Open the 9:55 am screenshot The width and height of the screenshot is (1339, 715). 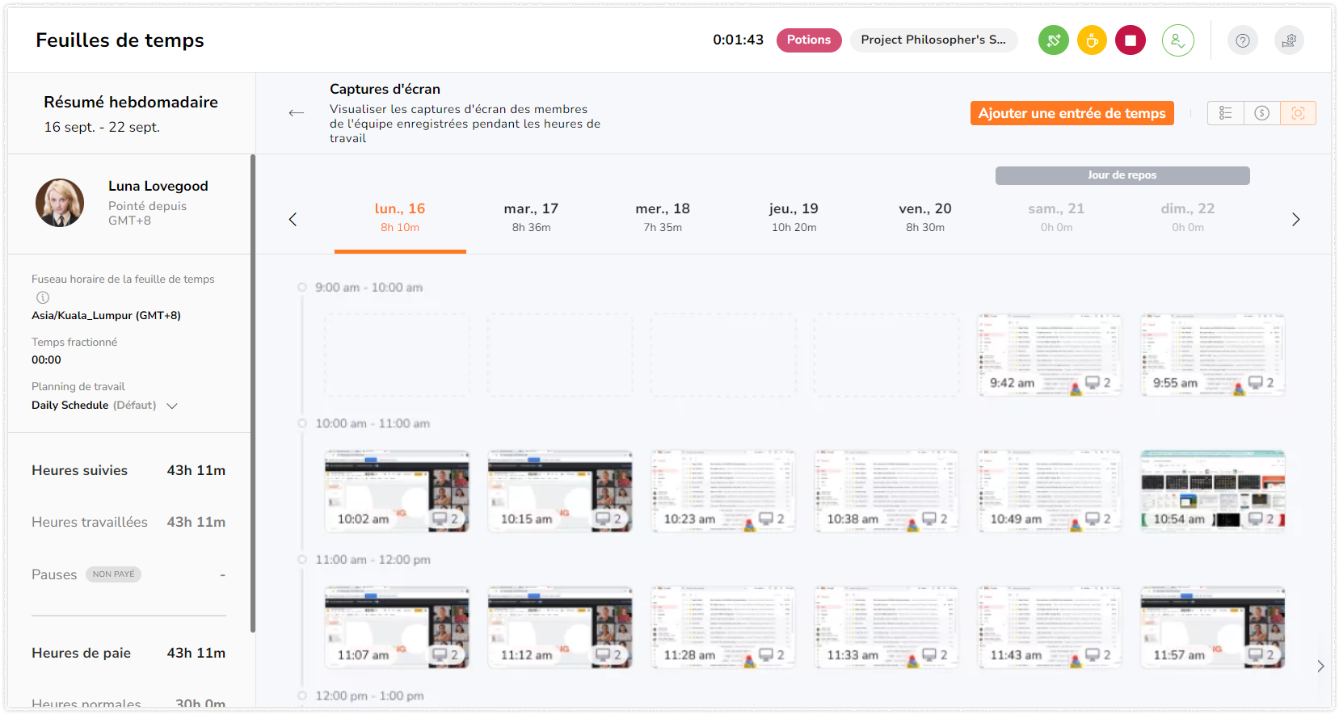point(1213,355)
